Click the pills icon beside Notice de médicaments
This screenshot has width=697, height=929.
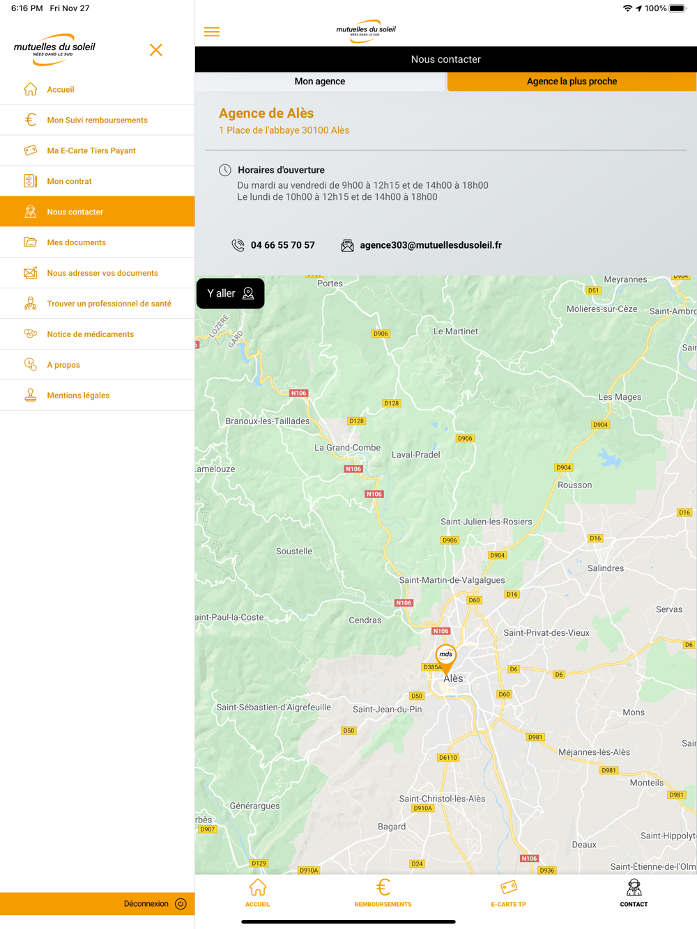[30, 334]
